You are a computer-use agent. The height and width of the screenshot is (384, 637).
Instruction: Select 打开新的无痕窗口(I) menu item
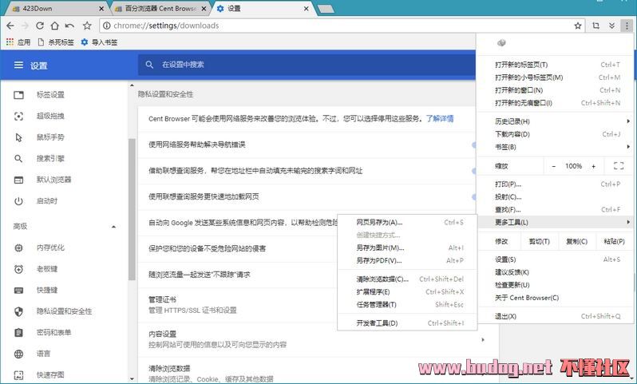tap(555, 103)
